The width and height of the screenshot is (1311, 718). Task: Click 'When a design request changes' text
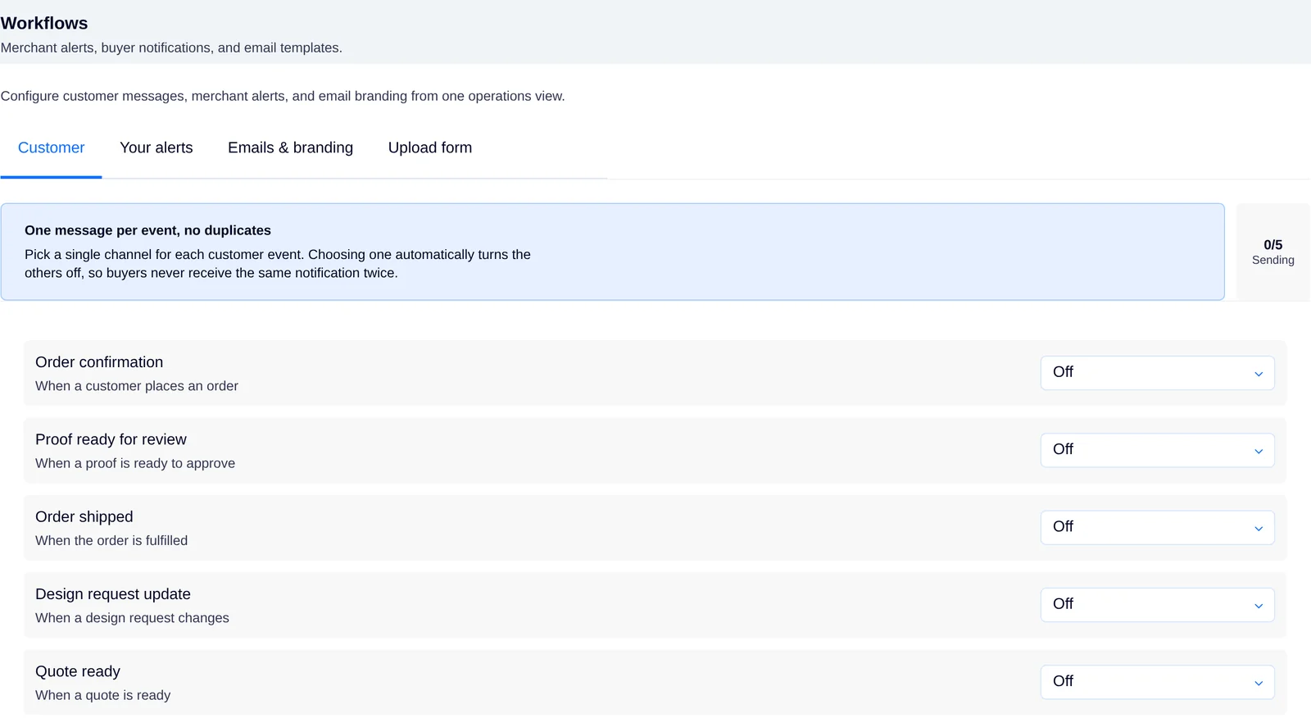(132, 618)
